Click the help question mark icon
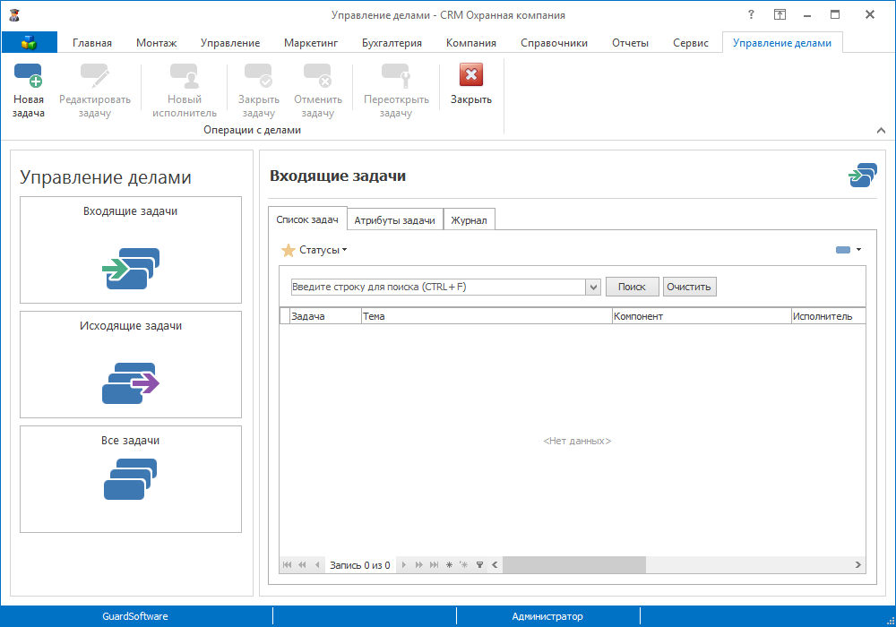896x627 pixels. [751, 14]
